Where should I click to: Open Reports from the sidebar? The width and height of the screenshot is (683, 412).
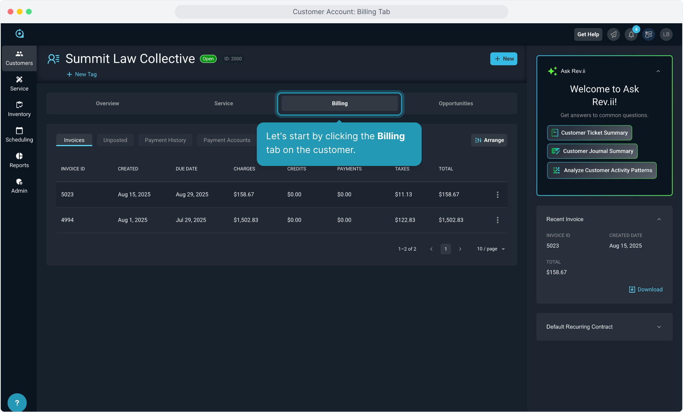click(x=19, y=160)
